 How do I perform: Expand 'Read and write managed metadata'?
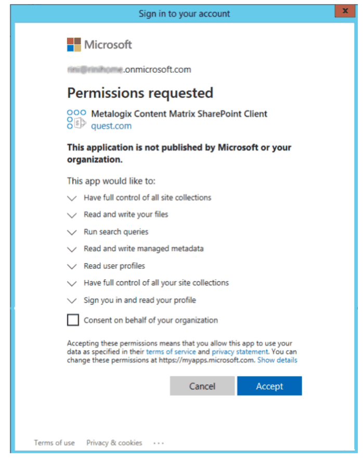pyautogui.click(x=72, y=249)
